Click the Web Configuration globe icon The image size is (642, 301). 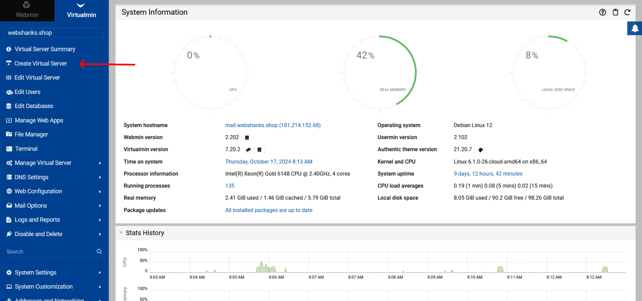pyautogui.click(x=9, y=191)
